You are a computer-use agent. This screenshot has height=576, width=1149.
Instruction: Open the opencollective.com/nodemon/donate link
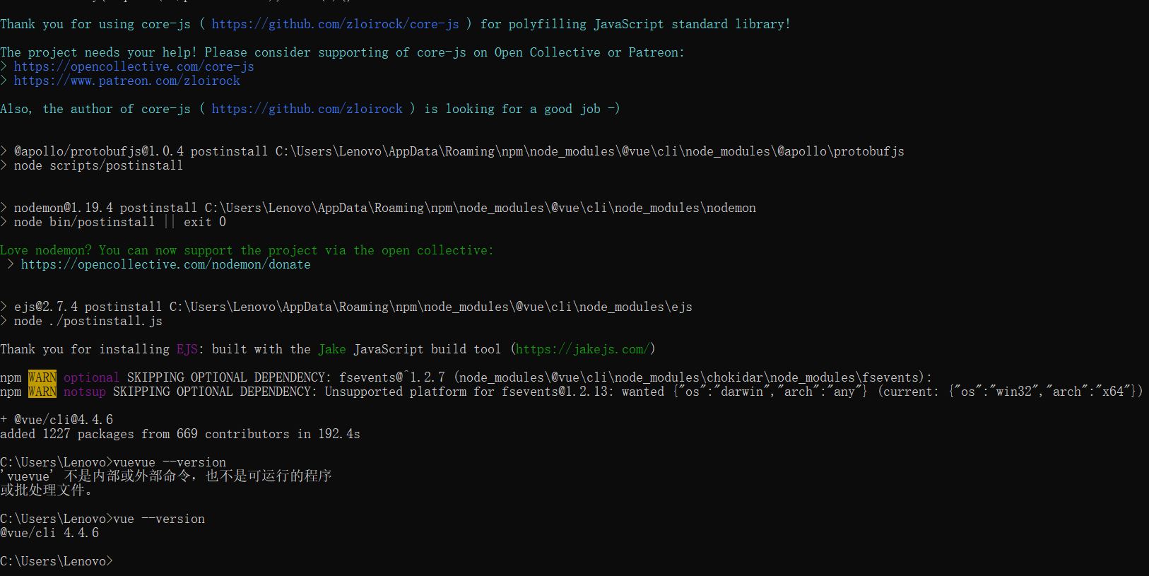click(165, 264)
